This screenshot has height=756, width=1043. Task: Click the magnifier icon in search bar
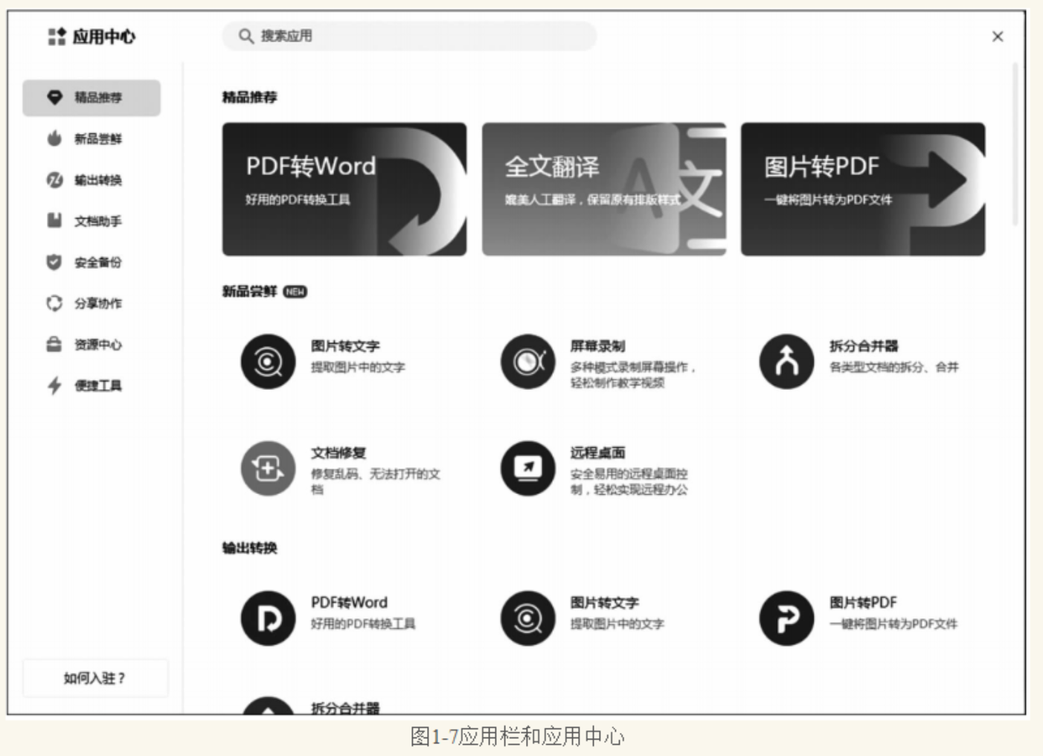click(246, 36)
